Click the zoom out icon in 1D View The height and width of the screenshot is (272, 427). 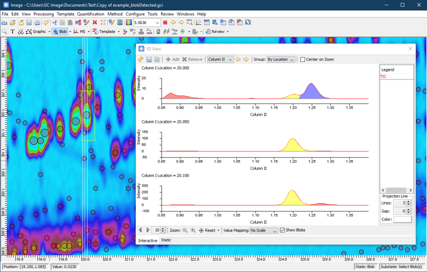185,230
